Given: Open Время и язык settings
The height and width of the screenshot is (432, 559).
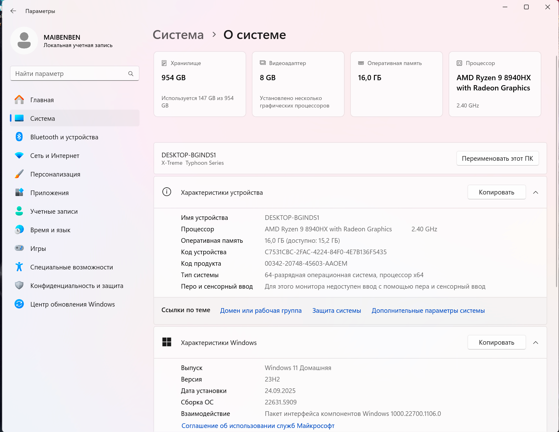Looking at the screenshot, I should (50, 230).
